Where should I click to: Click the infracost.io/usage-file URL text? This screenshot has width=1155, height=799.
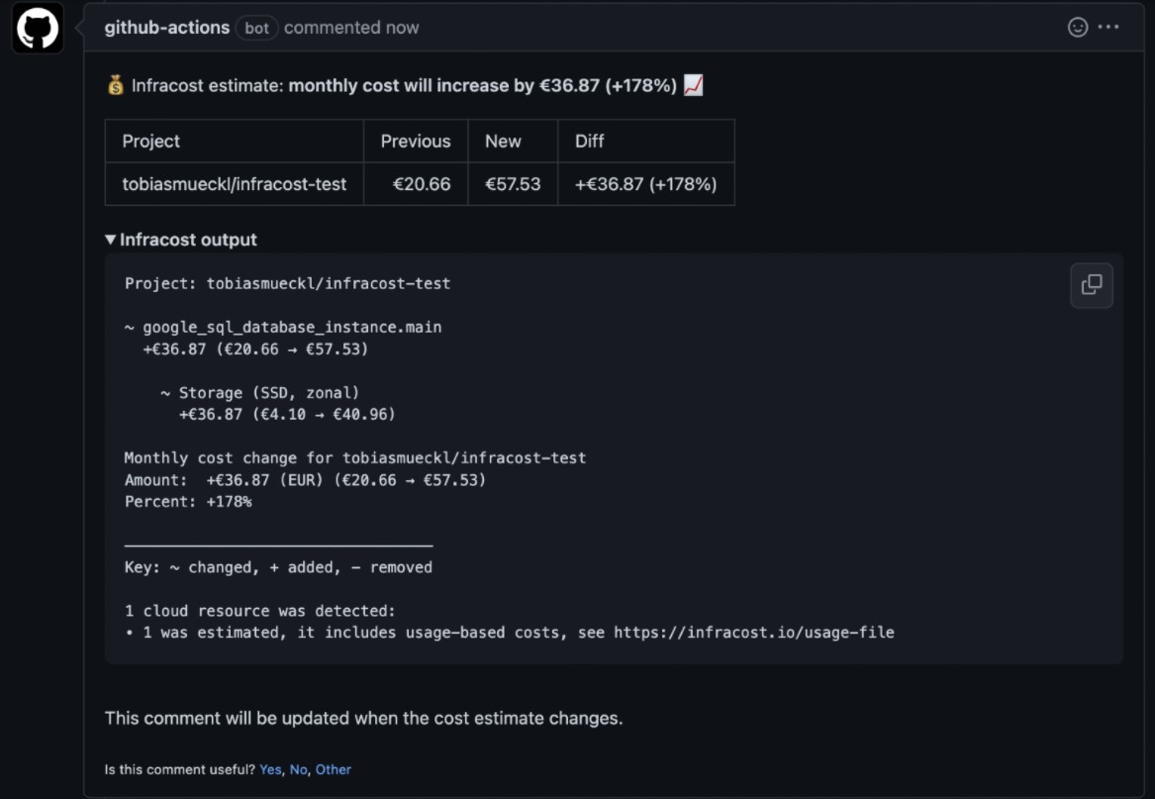pos(753,633)
